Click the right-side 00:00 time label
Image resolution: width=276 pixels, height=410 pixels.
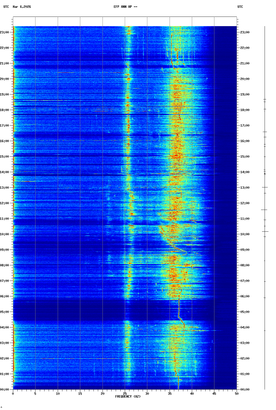tap(245, 390)
